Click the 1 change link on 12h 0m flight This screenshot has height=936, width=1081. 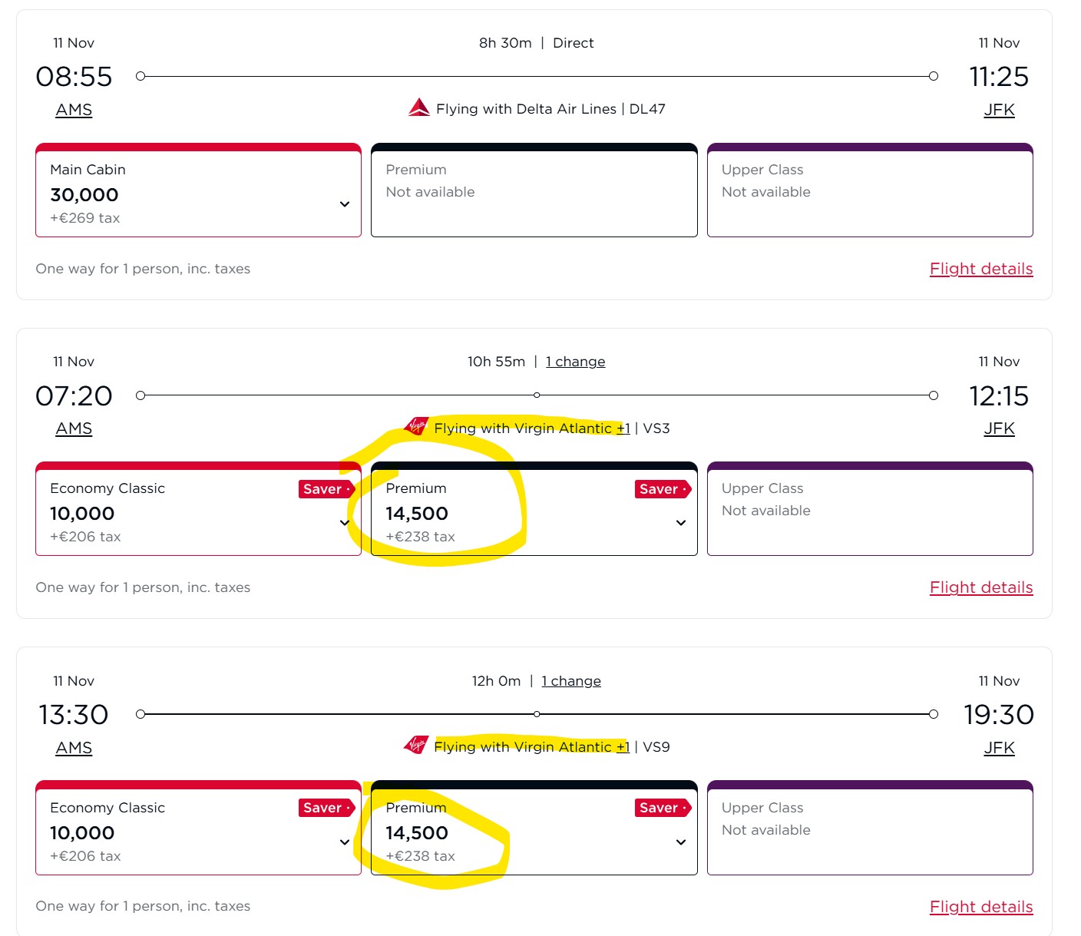571,681
